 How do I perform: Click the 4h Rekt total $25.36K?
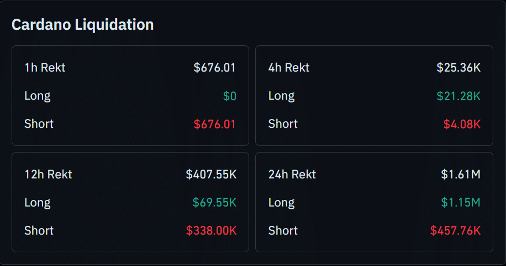pyautogui.click(x=458, y=68)
